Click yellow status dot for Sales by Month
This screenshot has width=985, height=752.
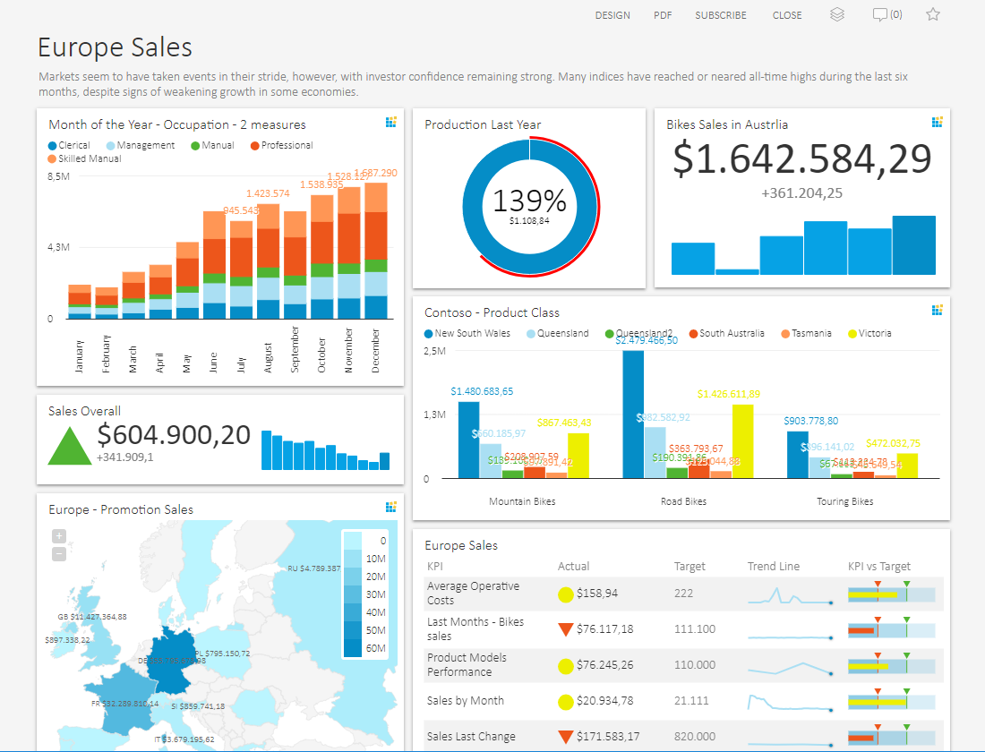[x=565, y=702]
